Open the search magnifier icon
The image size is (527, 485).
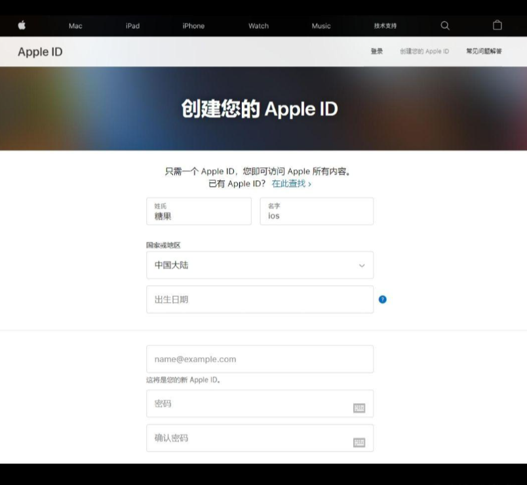(445, 26)
